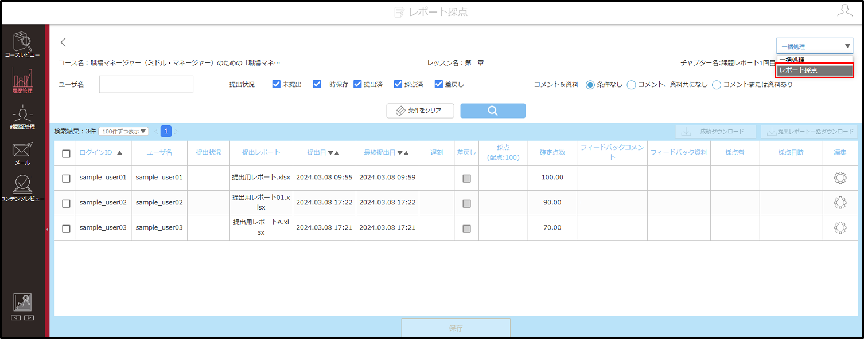This screenshot has width=864, height=339.
Task: Click last submission date 2024.03.08 09:59
Action: pyautogui.click(x=387, y=178)
